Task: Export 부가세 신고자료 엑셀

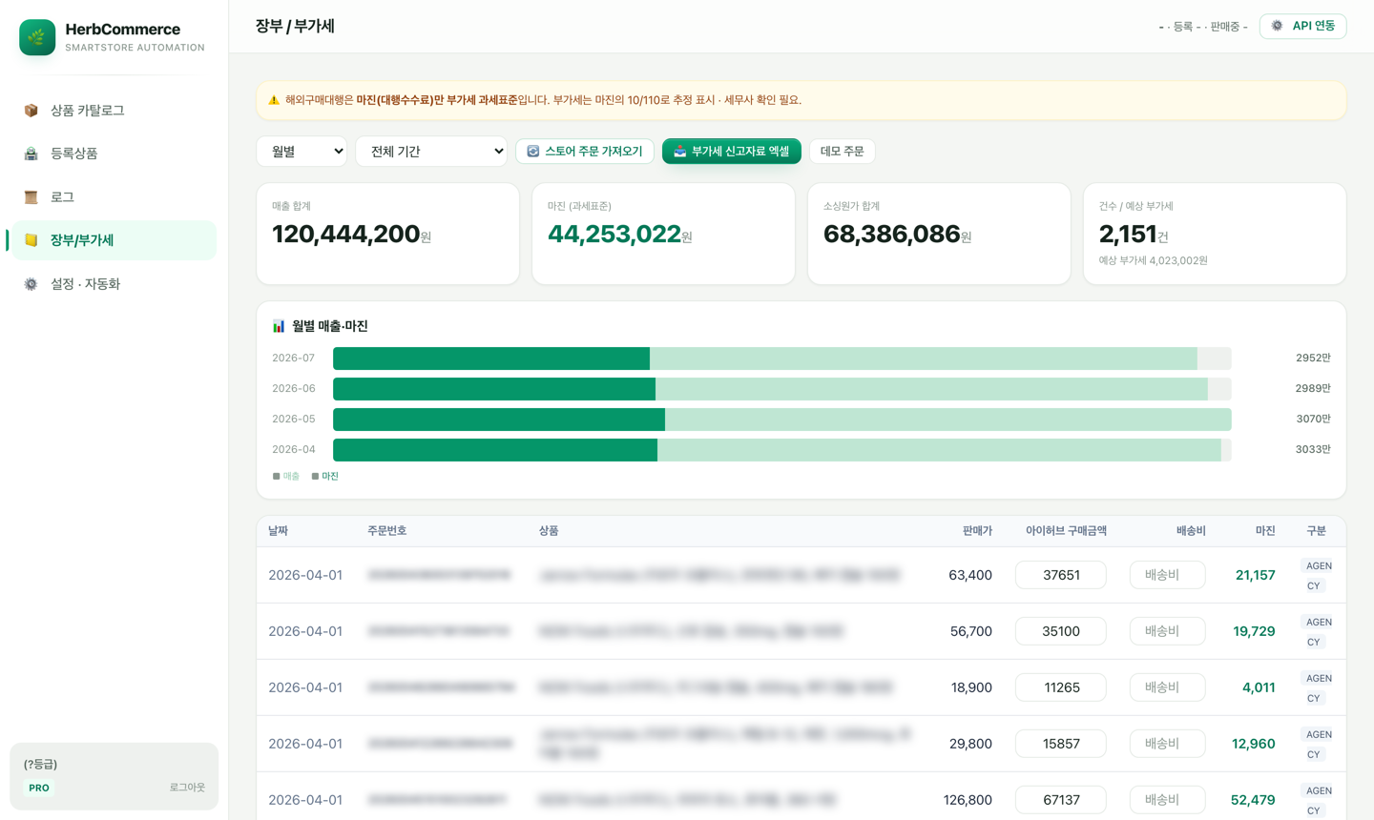Action: click(x=732, y=152)
